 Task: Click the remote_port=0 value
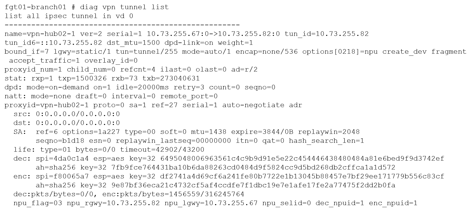pyautogui.click(x=189, y=96)
